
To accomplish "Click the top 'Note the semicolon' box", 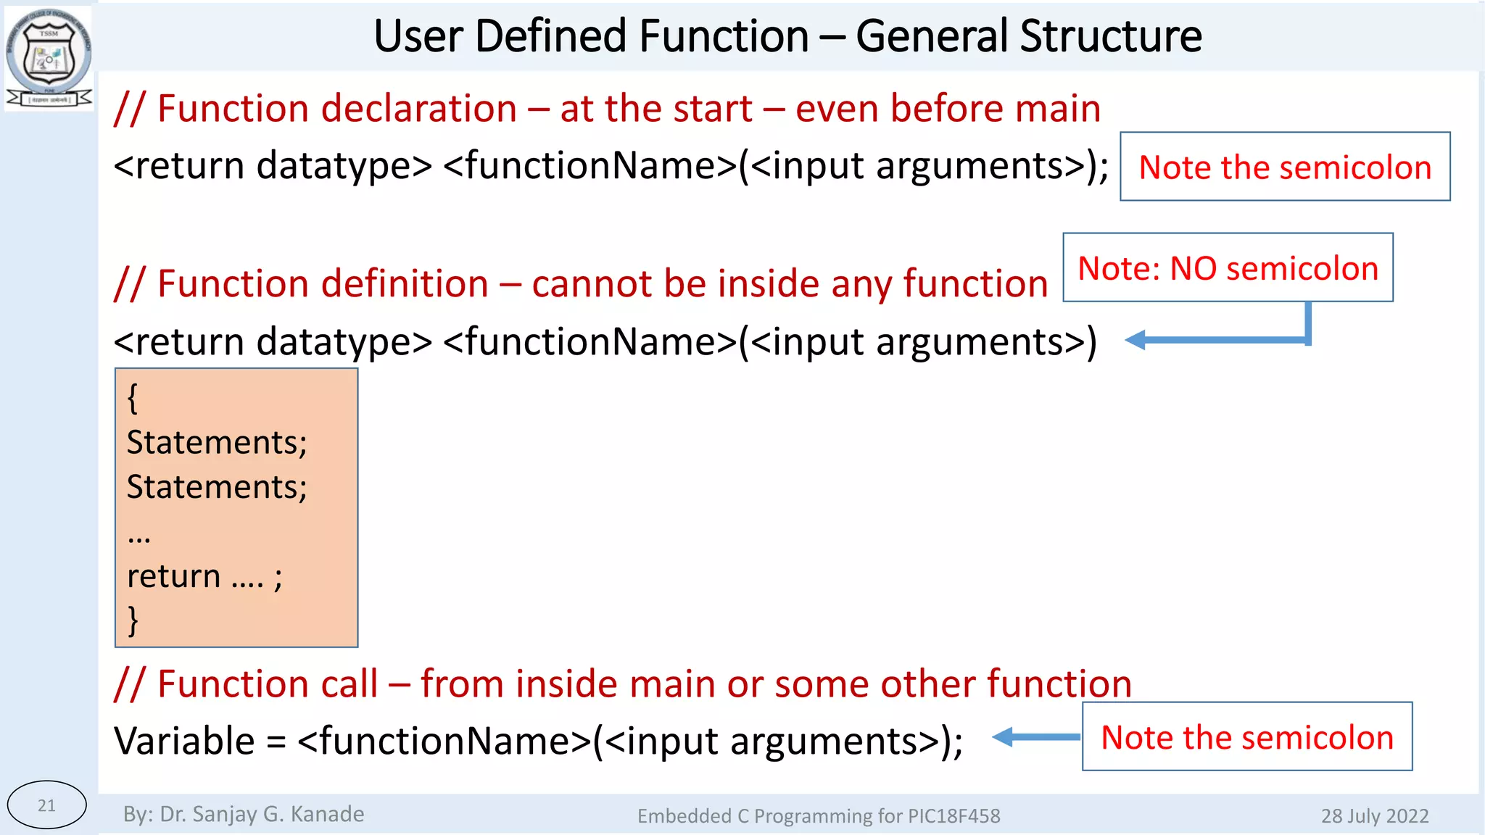I will coord(1285,167).
